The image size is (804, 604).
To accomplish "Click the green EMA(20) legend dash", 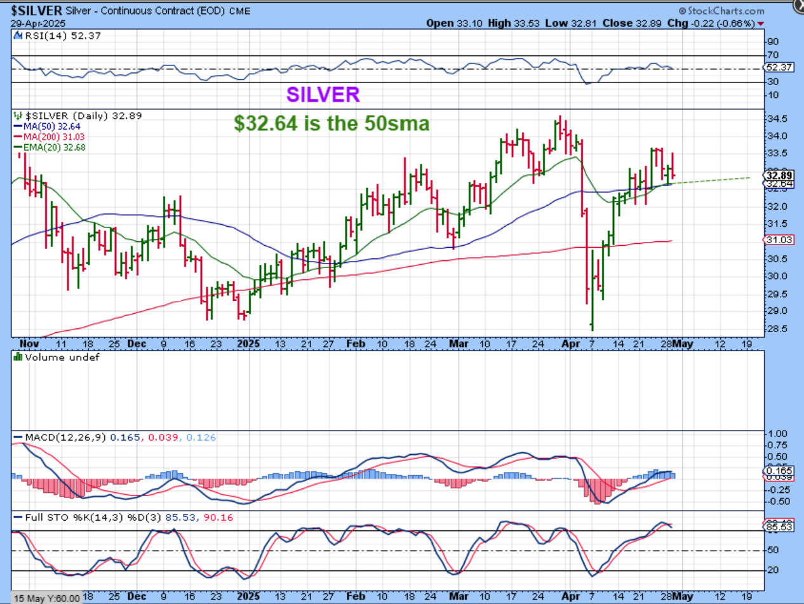I will [x=16, y=147].
